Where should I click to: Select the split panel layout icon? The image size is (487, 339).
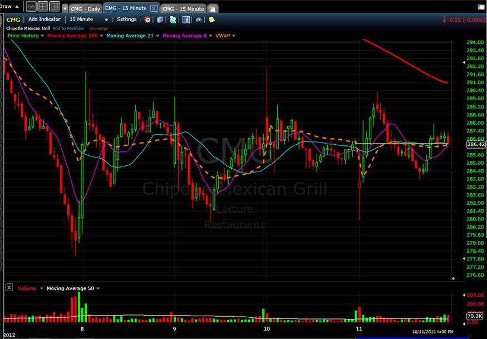point(55,7)
